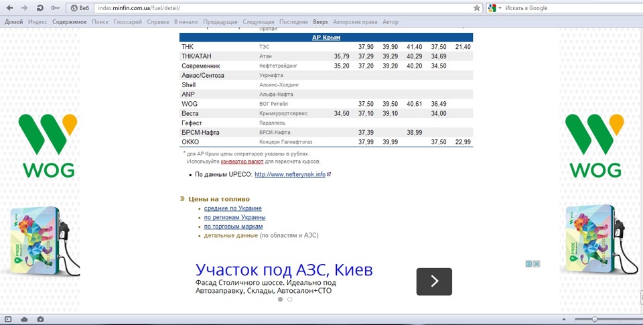This screenshot has width=643, height=325.
Task: Follow the конвертор валют link
Action: click(x=242, y=161)
